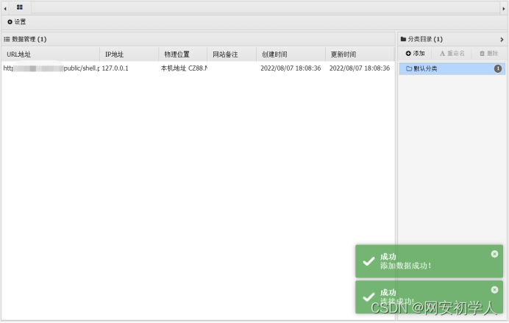Collapse the 分类目录 panel with the chevron

click(x=502, y=39)
